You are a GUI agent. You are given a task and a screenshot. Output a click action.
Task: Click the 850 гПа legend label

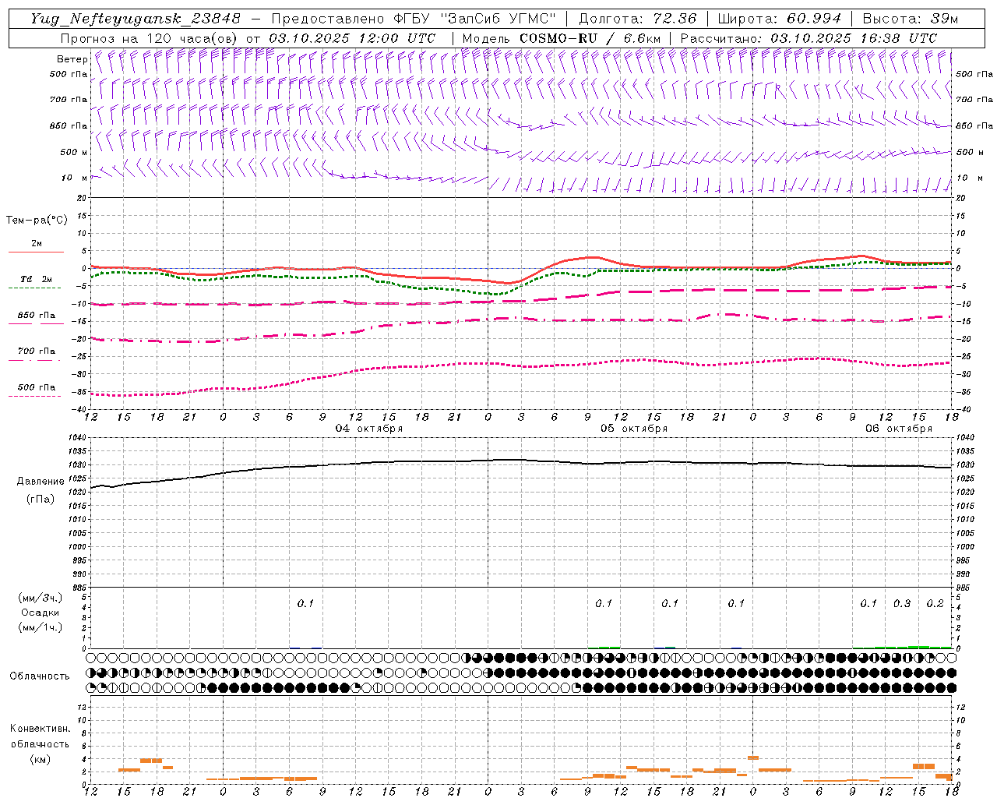[37, 316]
